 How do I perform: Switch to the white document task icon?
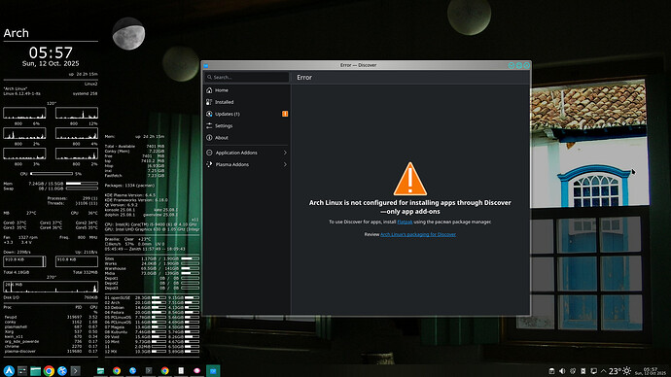pyautogui.click(x=181, y=370)
